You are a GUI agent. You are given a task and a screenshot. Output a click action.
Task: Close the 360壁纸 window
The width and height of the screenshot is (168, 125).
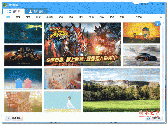click(x=163, y=4)
